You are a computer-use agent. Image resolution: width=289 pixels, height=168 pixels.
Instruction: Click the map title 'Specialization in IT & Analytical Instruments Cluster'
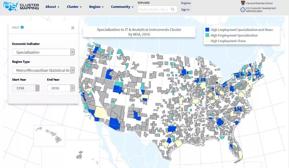pos(139,30)
